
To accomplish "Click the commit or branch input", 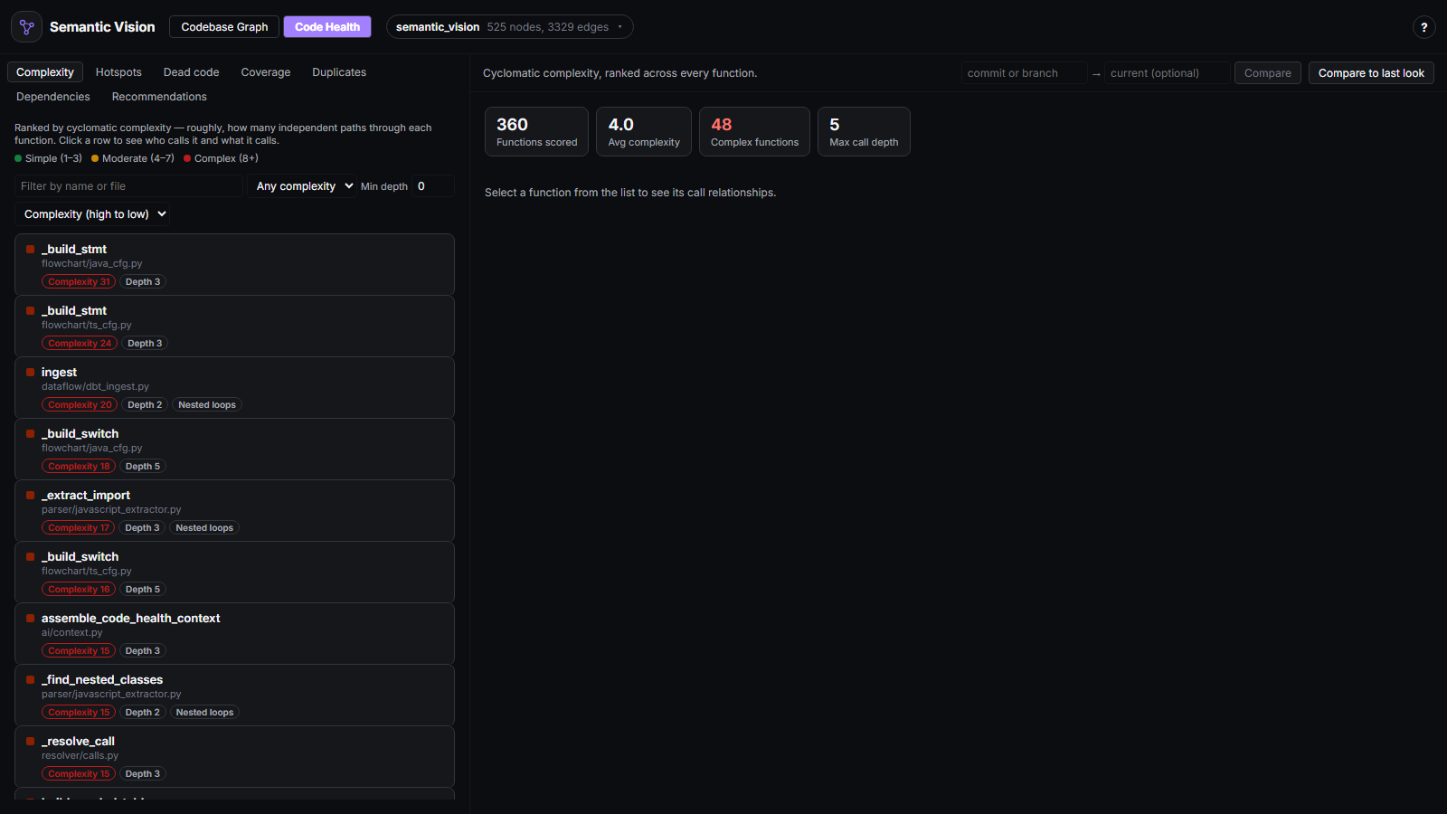I will point(1024,73).
